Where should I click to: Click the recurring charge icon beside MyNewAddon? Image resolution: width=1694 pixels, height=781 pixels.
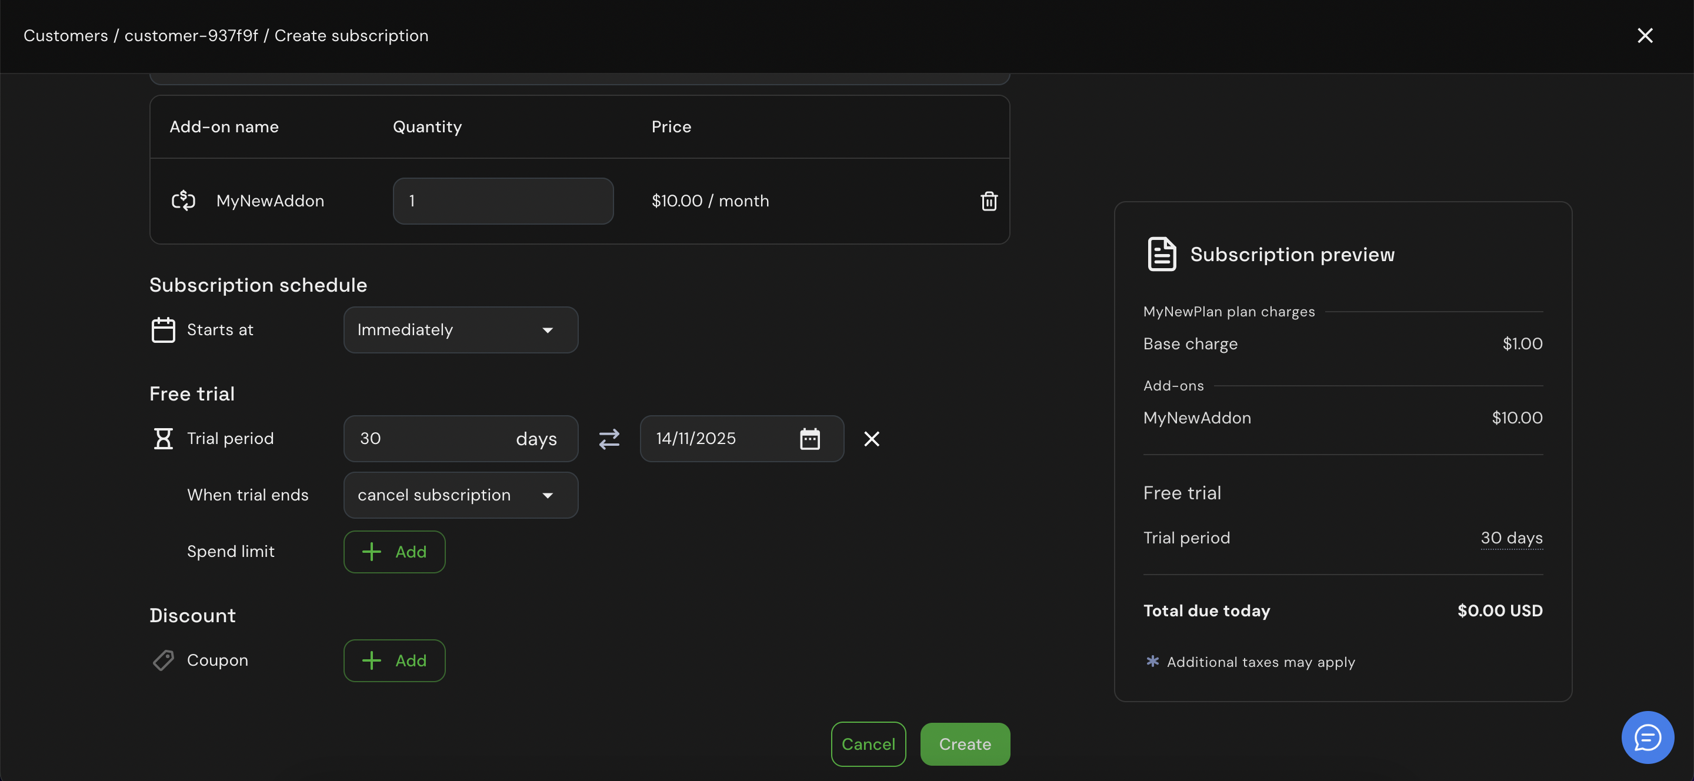[x=184, y=201]
